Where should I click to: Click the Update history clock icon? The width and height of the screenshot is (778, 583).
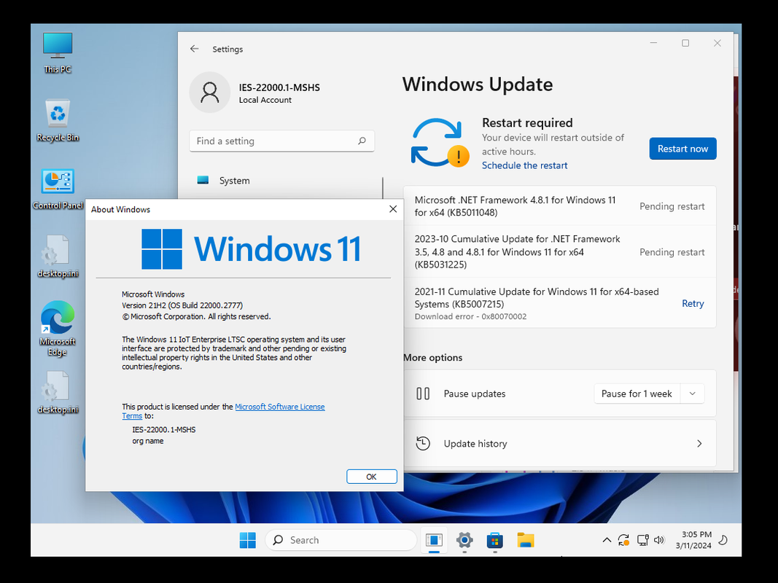point(423,443)
